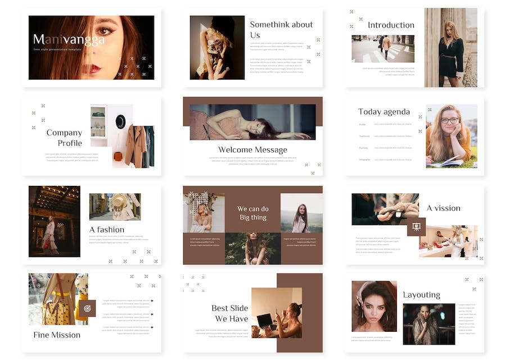Screen dimensions: 506x361
Task: Select the "Welcome Message" heading
Action: (252, 149)
